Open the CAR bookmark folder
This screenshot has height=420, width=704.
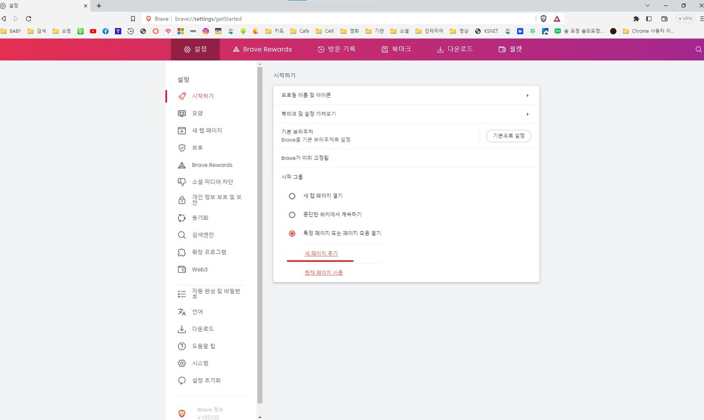coord(324,31)
